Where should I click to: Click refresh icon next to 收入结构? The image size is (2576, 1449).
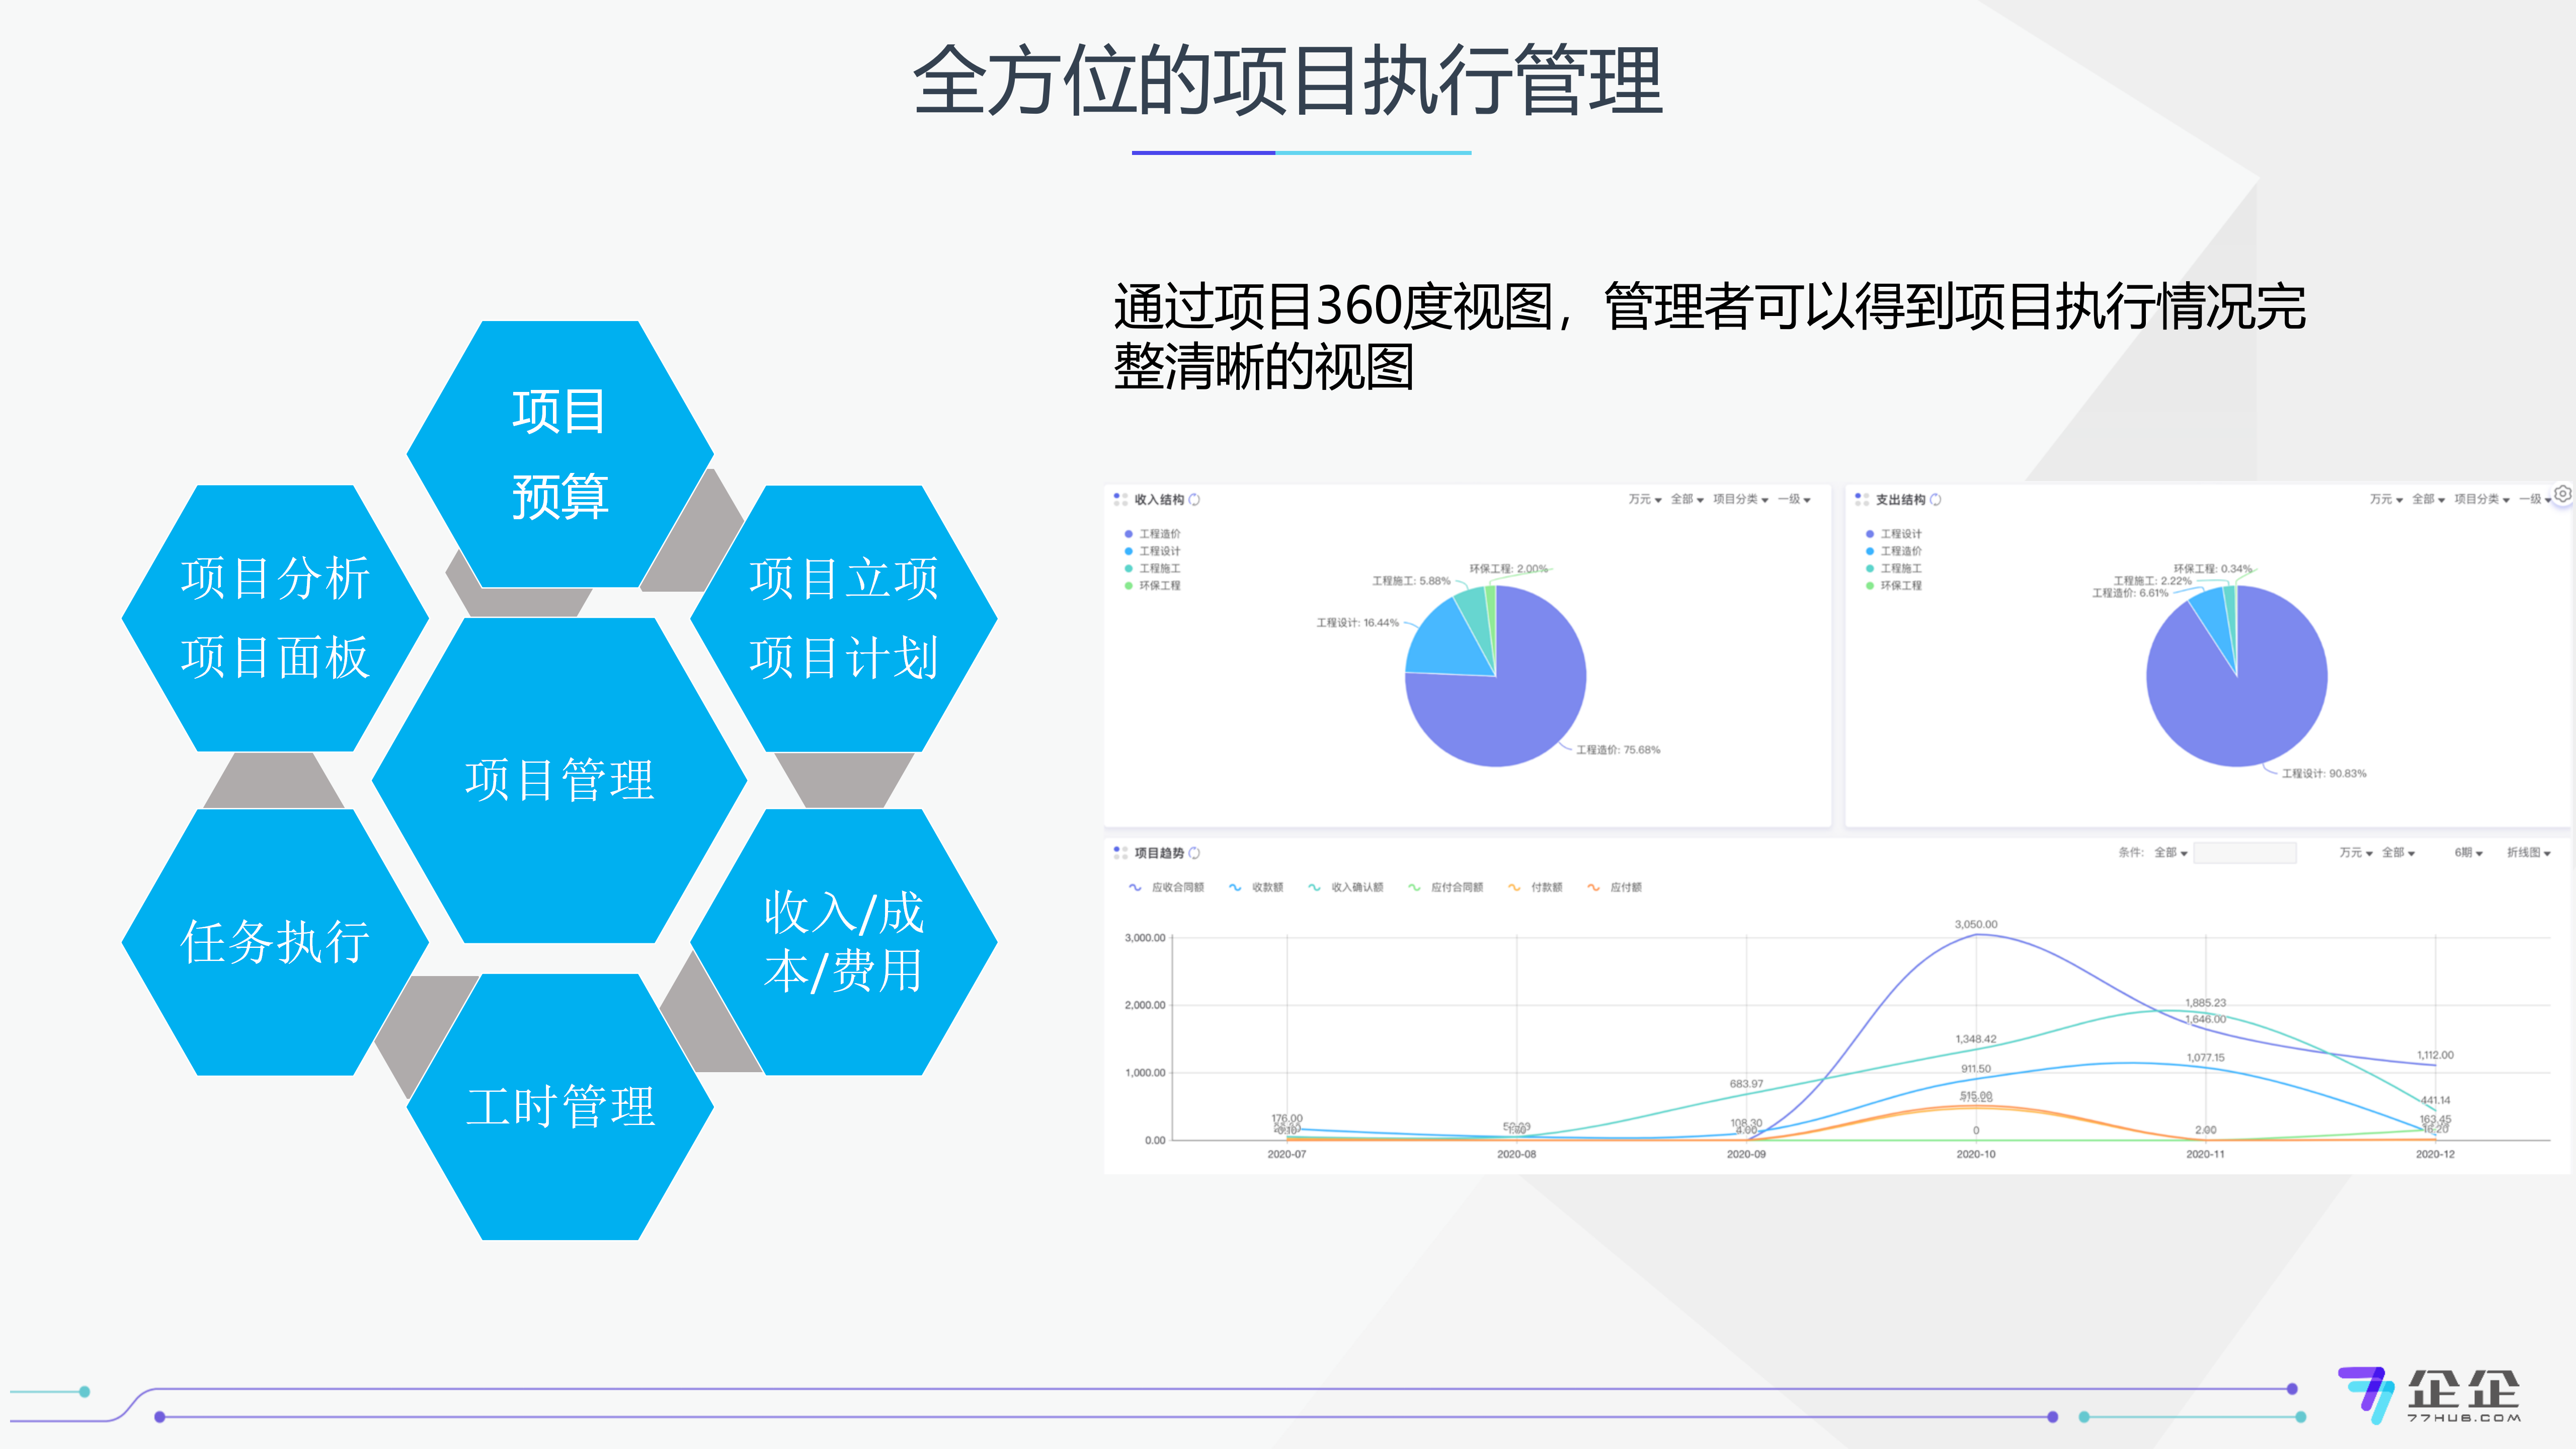[x=1194, y=499]
